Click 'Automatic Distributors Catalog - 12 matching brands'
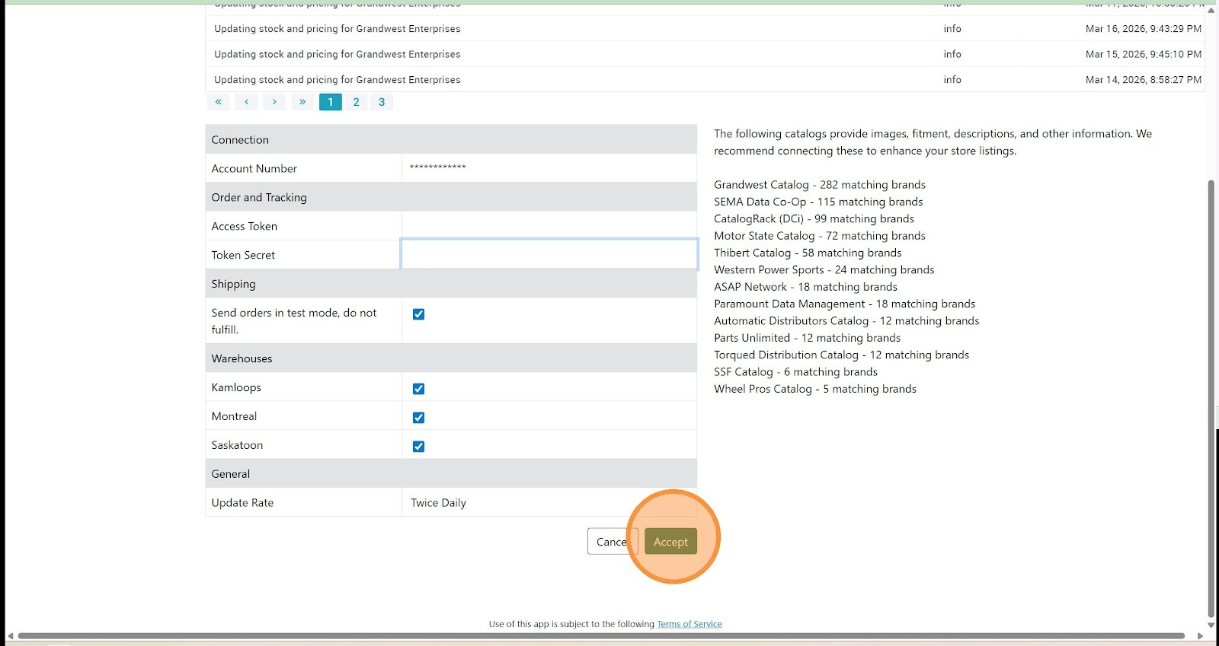 click(x=846, y=321)
